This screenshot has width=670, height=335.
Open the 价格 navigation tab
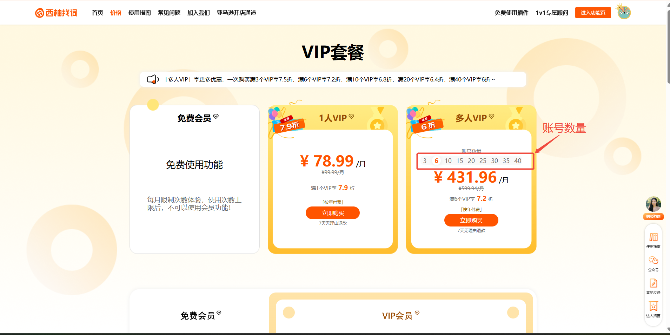point(116,13)
